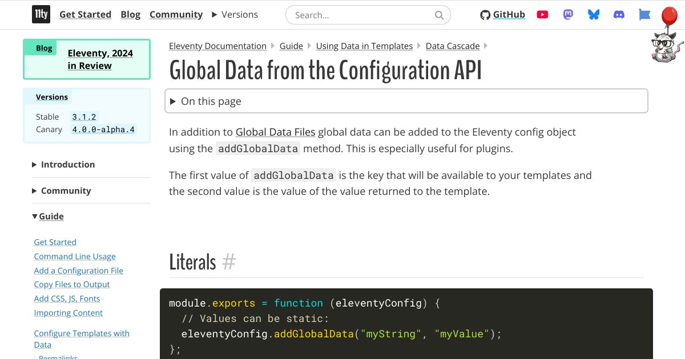Click the page title heading
This screenshot has width=685, height=359.
[325, 71]
